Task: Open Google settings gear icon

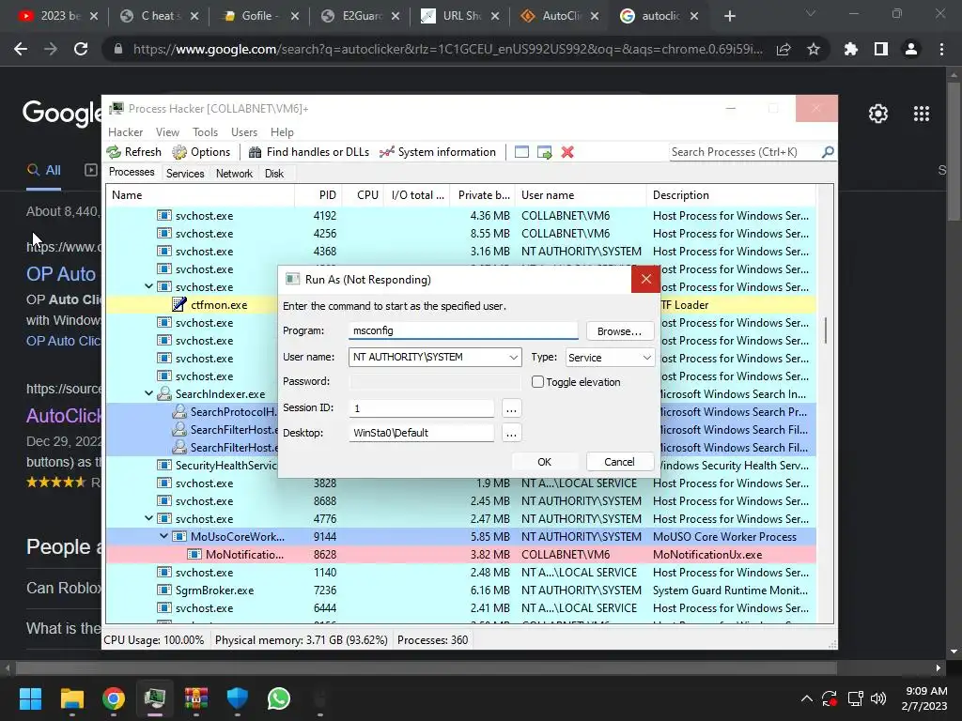Action: pyautogui.click(x=878, y=114)
